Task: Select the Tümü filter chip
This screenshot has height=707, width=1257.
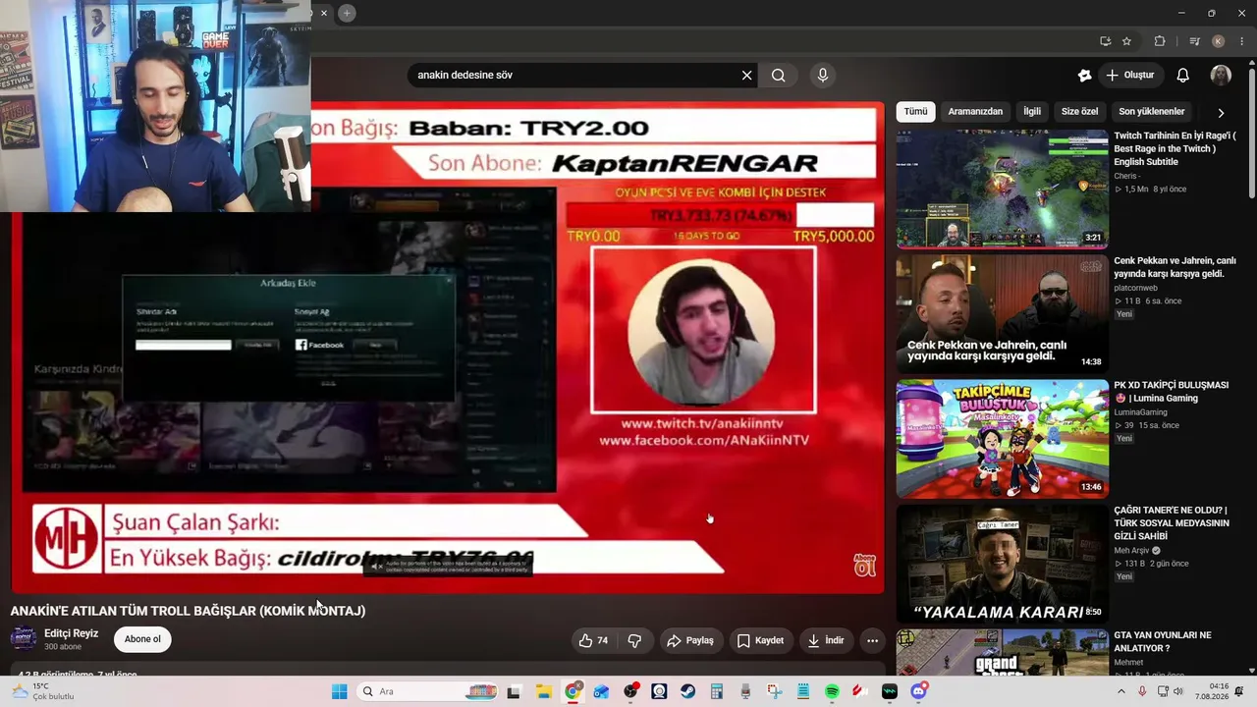Action: click(x=915, y=111)
